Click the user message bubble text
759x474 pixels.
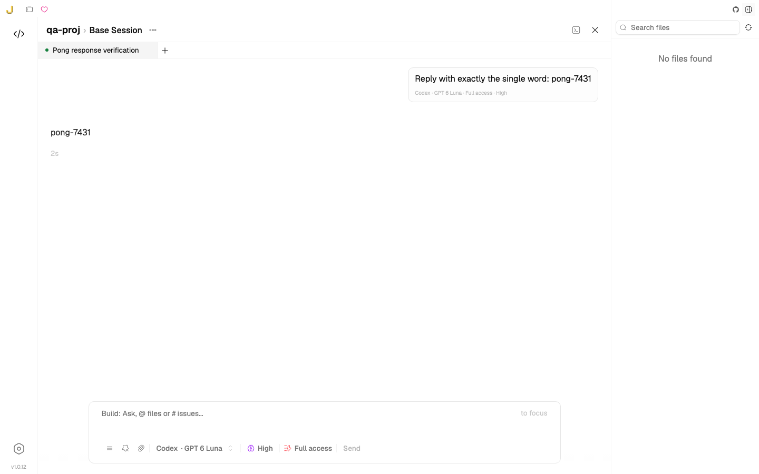[x=503, y=78]
